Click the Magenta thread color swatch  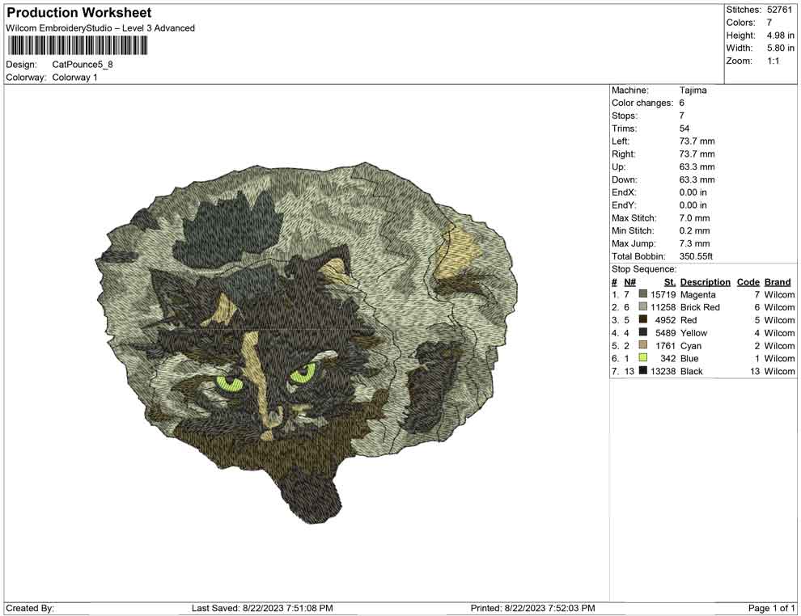coord(643,295)
